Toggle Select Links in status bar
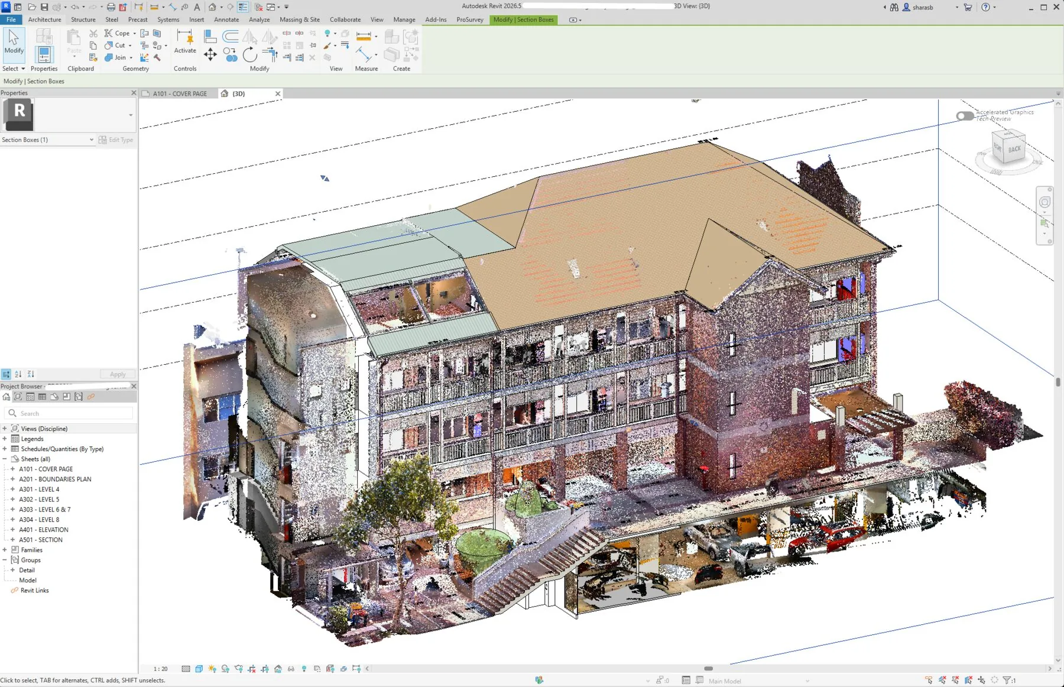 [x=929, y=680]
